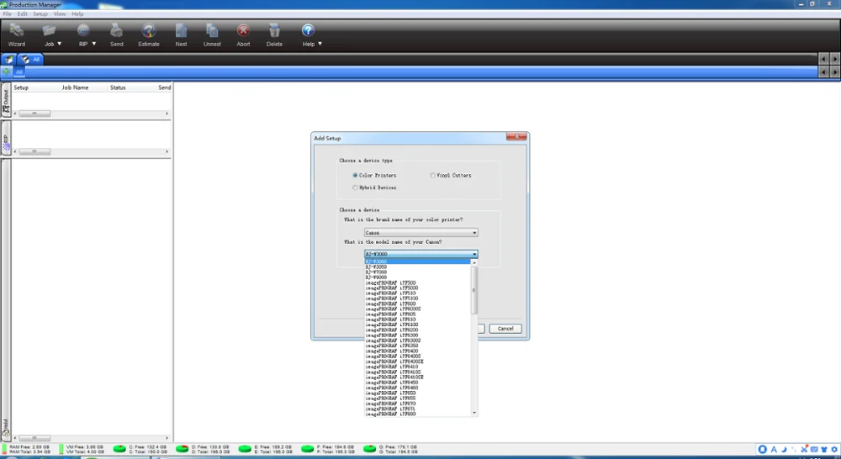
Task: Select BJ-W3050 in the model list
Action: 418,267
